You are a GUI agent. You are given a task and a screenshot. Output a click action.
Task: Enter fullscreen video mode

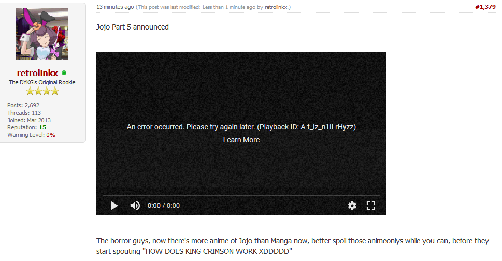click(371, 206)
